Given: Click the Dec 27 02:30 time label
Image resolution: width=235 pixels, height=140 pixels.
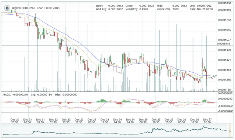Looking at the screenshot, I should coord(207,121).
